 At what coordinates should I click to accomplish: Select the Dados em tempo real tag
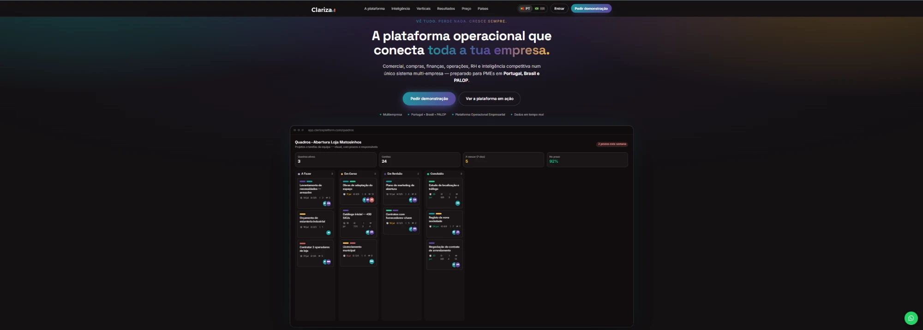point(529,115)
